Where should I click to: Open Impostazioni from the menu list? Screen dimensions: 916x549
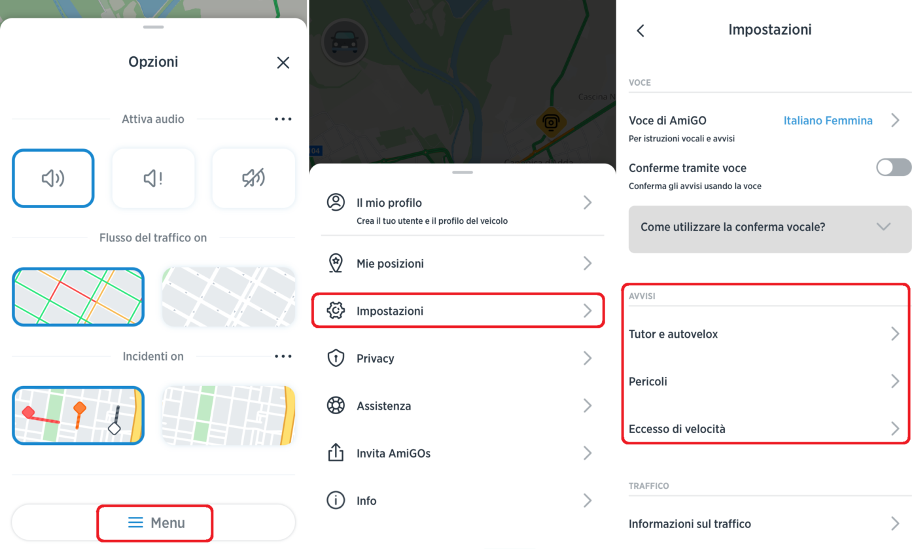point(458,311)
